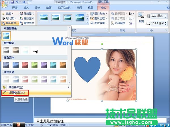Apply the third picture style thumbnail

click(68, 18)
